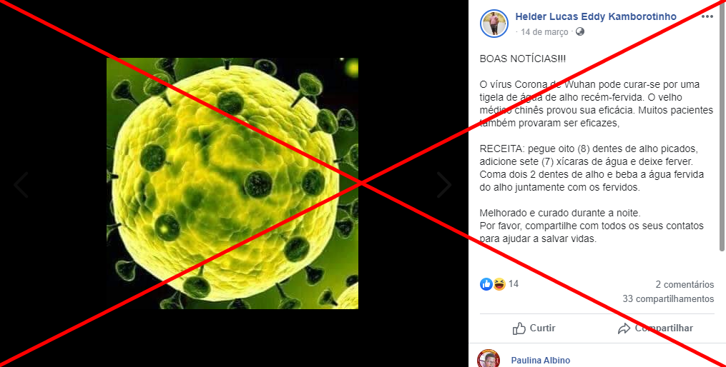726x367 pixels.
Task: View the 33 compartilhamentos list
Action: coord(668,299)
